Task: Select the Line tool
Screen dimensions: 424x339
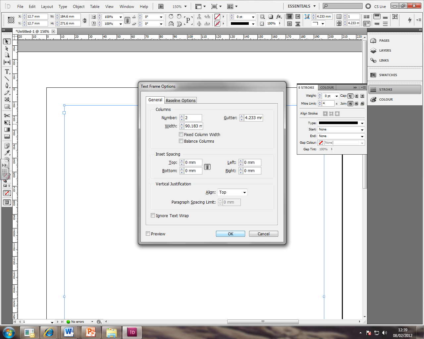Action: pos(7,78)
